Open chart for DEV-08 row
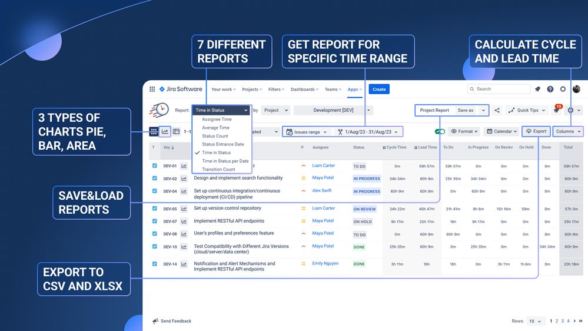 (184, 234)
